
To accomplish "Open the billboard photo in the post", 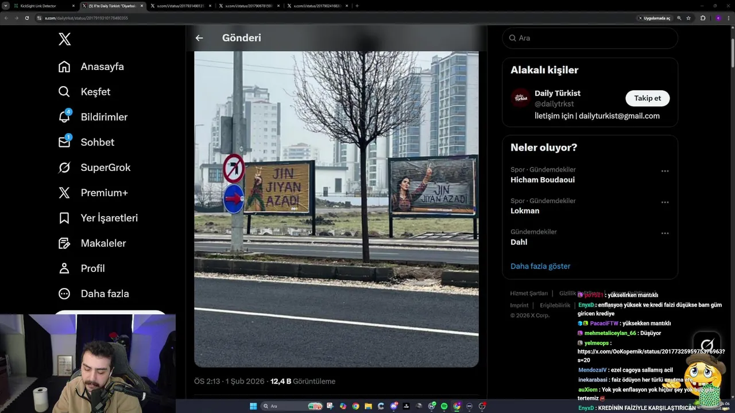I will click(336, 209).
